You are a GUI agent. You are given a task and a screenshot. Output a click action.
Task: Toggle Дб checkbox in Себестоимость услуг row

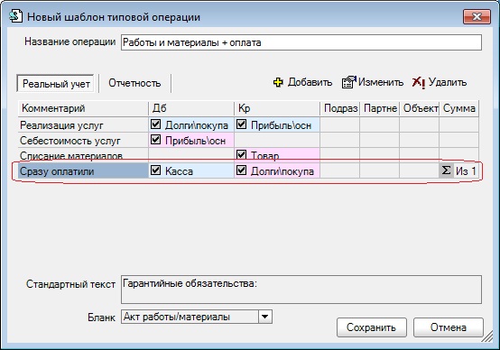coord(155,139)
